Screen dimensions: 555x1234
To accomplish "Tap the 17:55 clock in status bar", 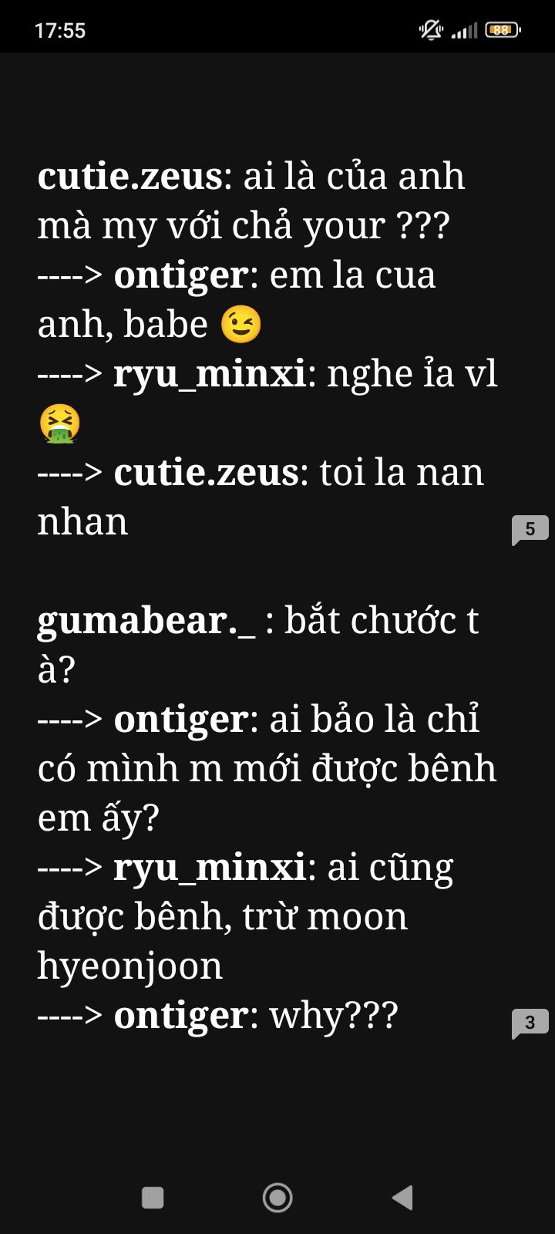I will (x=60, y=31).
